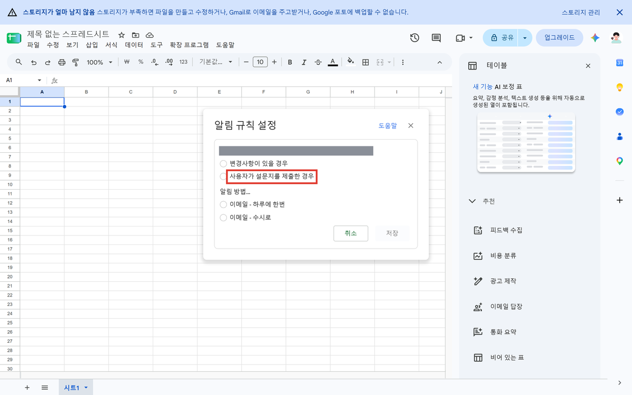Click the 업그레이드 button
The height and width of the screenshot is (395, 632).
[x=559, y=38]
